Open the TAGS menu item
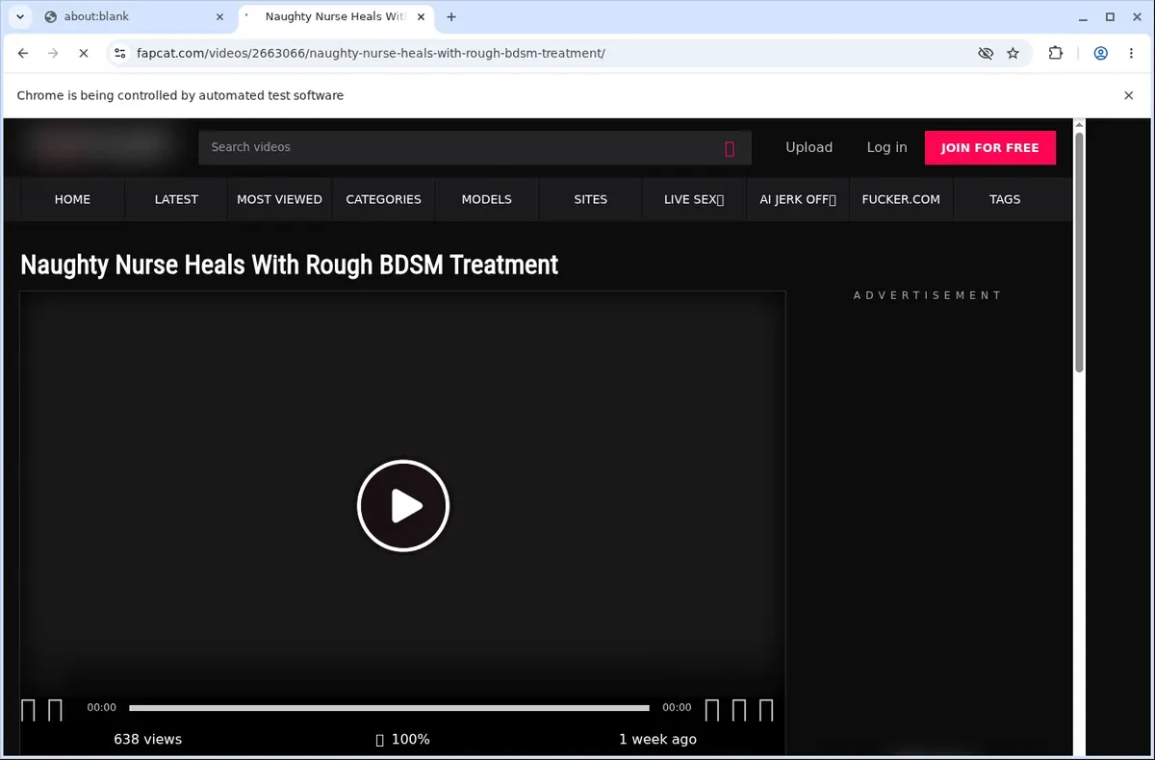Screen dimensions: 1155x760 click(1005, 199)
